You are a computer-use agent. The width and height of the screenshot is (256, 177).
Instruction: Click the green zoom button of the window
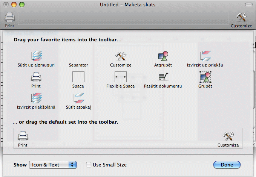point(22,5)
